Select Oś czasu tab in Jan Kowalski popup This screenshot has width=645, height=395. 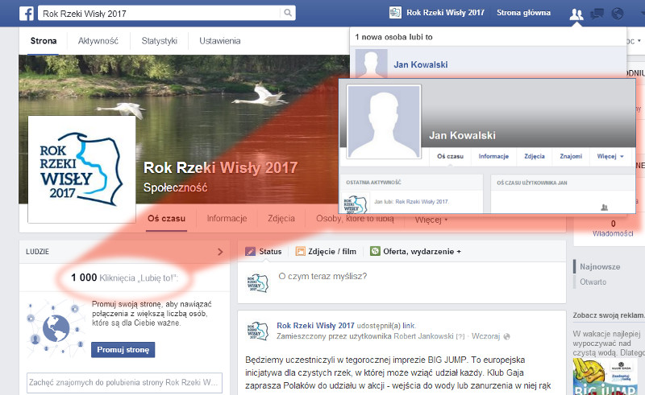point(450,156)
